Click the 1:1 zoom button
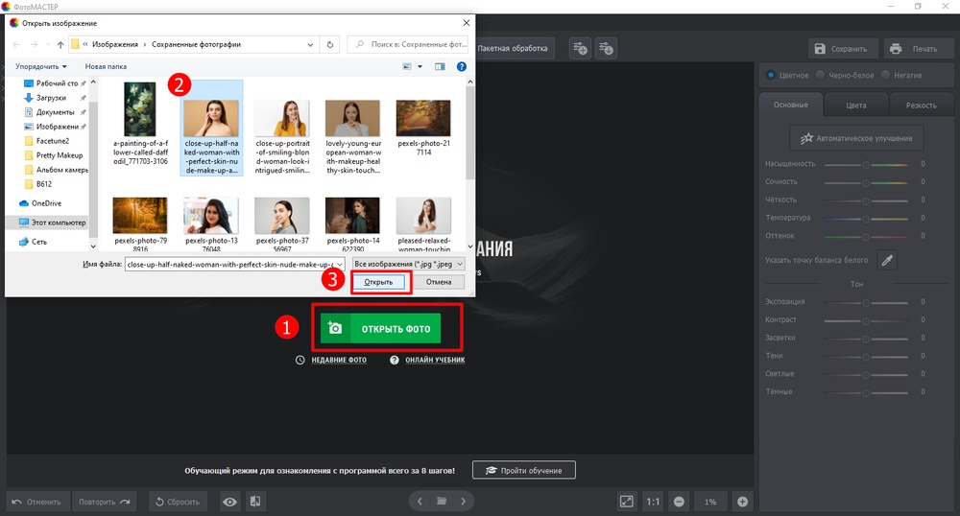Image resolution: width=960 pixels, height=516 pixels. point(653,502)
